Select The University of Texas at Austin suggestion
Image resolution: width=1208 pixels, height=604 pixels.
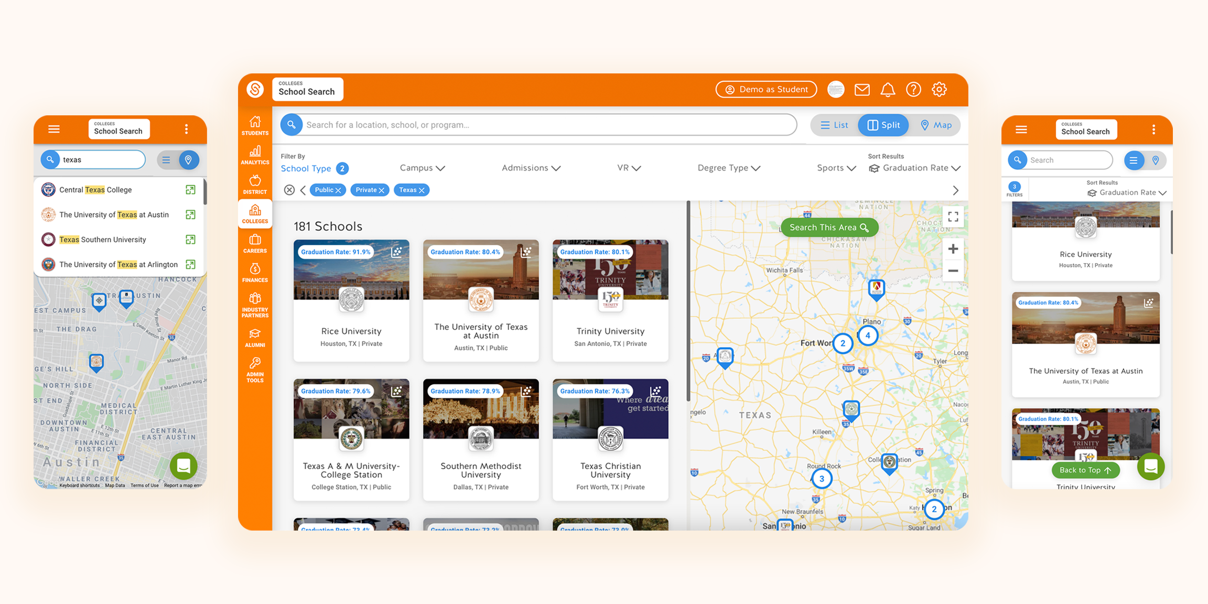pyautogui.click(x=118, y=215)
